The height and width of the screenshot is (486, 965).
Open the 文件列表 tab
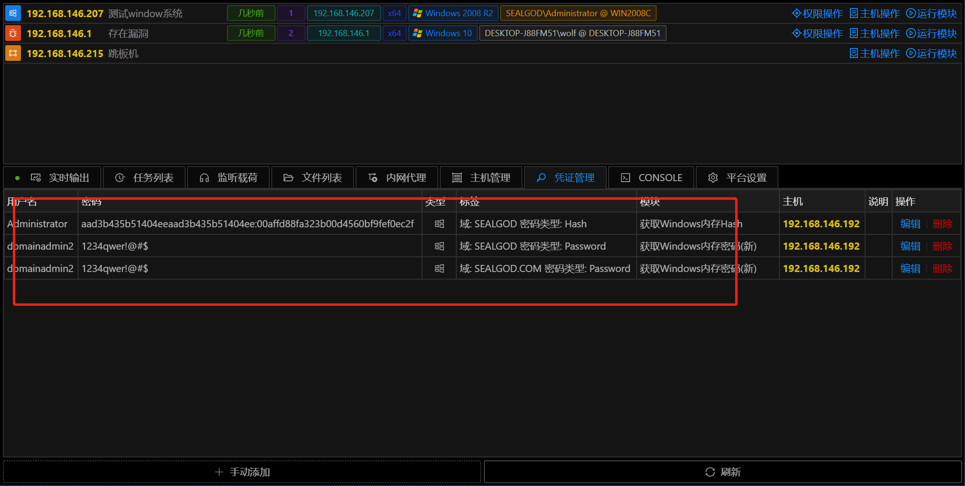click(x=313, y=178)
